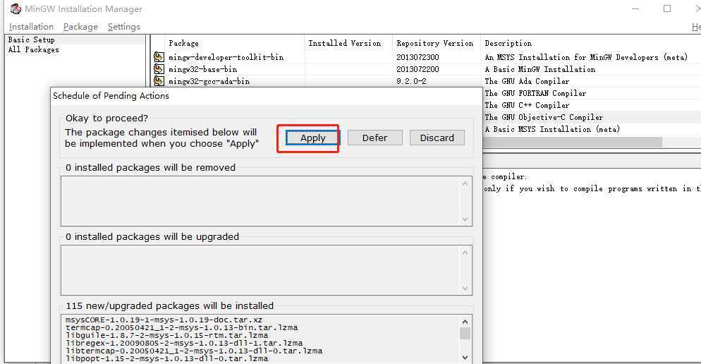Click scrollbar thumb of new packages list
Image resolution: width=701 pixels, height=364 pixels.
[465, 334]
